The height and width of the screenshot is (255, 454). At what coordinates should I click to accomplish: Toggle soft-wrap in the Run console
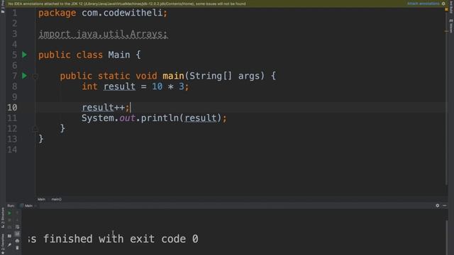[17, 227]
